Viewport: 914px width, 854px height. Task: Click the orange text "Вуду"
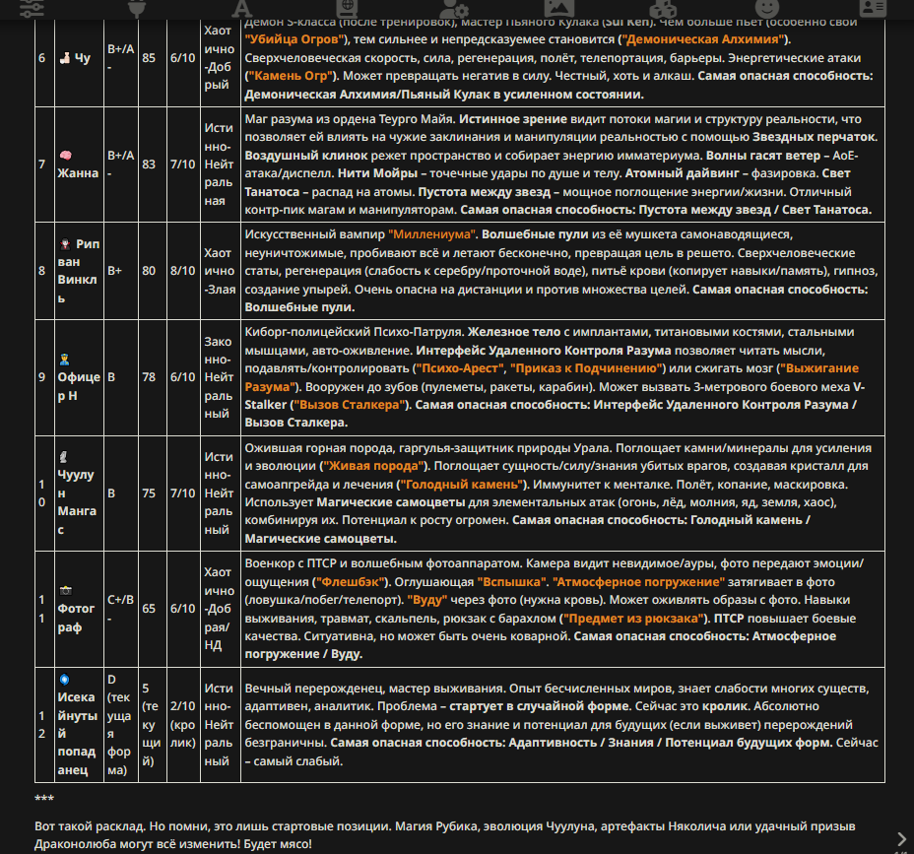(x=427, y=600)
